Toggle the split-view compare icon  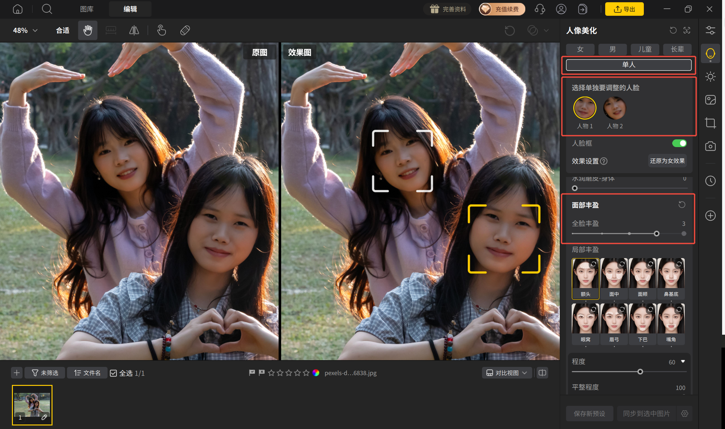click(542, 373)
